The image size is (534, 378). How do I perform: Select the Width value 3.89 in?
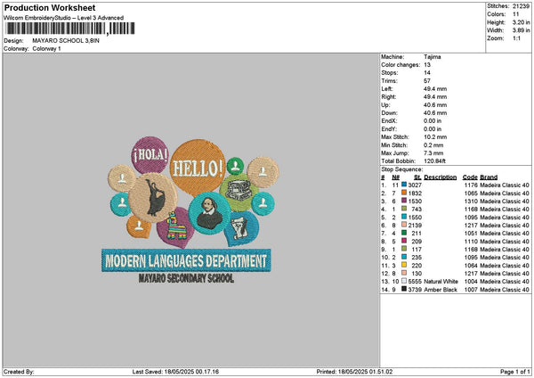pyautogui.click(x=521, y=30)
